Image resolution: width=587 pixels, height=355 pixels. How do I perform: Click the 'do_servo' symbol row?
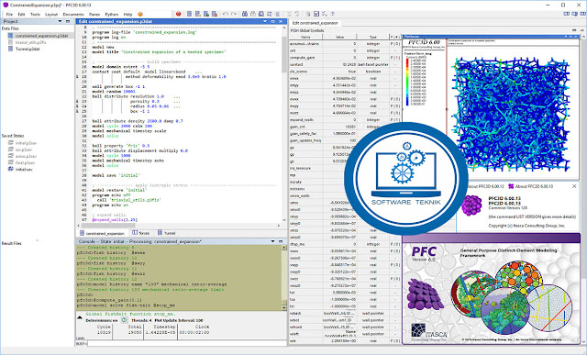(x=345, y=72)
